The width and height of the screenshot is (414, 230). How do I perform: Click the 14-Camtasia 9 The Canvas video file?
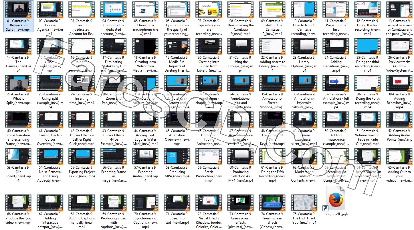(x=18, y=55)
